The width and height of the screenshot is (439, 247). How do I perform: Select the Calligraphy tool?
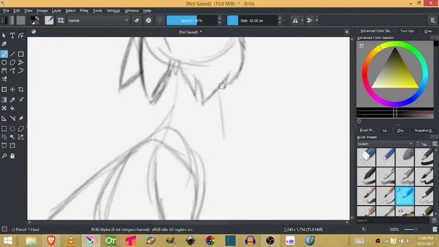[x=4, y=44]
